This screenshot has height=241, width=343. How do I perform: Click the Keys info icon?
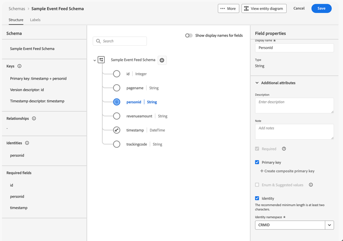tap(19, 66)
